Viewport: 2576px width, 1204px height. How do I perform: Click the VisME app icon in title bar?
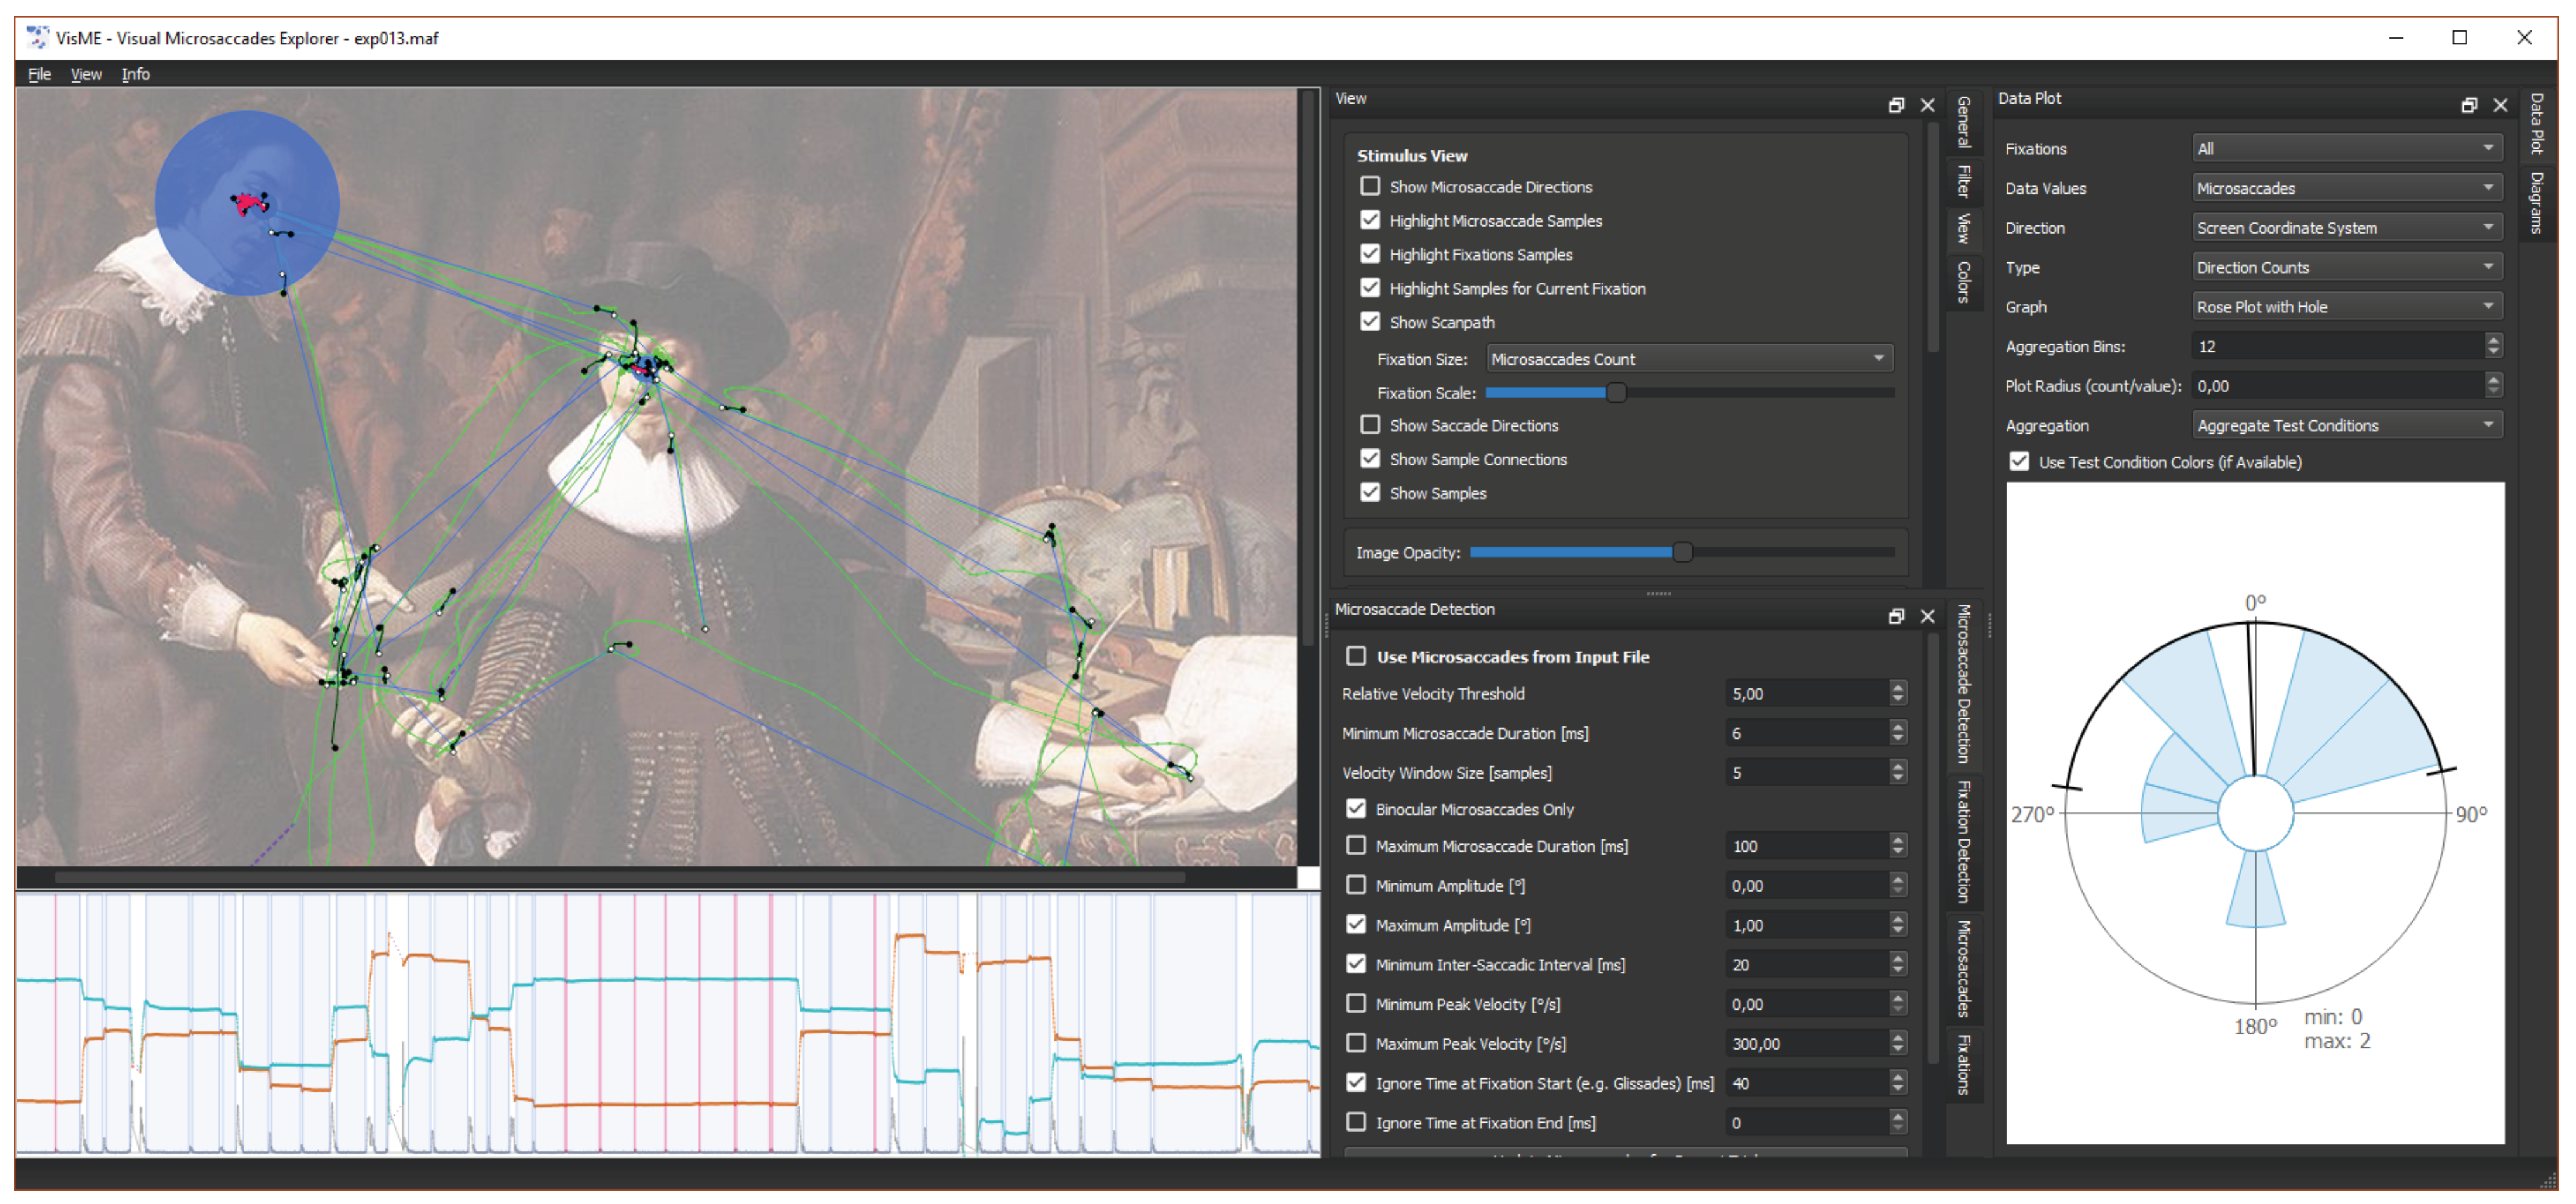coord(37,38)
